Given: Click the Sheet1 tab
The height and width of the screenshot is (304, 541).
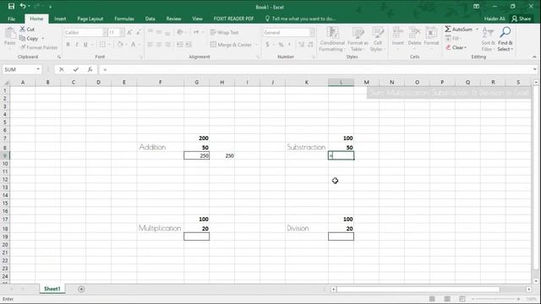Looking at the screenshot, I should click(x=52, y=289).
